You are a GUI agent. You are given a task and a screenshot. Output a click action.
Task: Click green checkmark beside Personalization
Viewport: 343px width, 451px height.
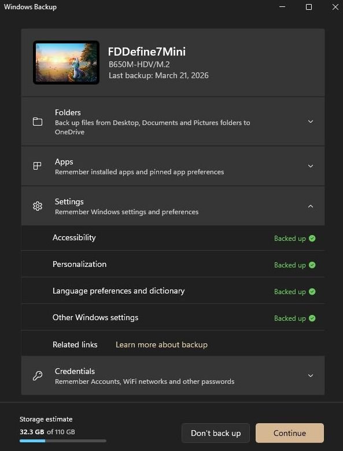(312, 265)
